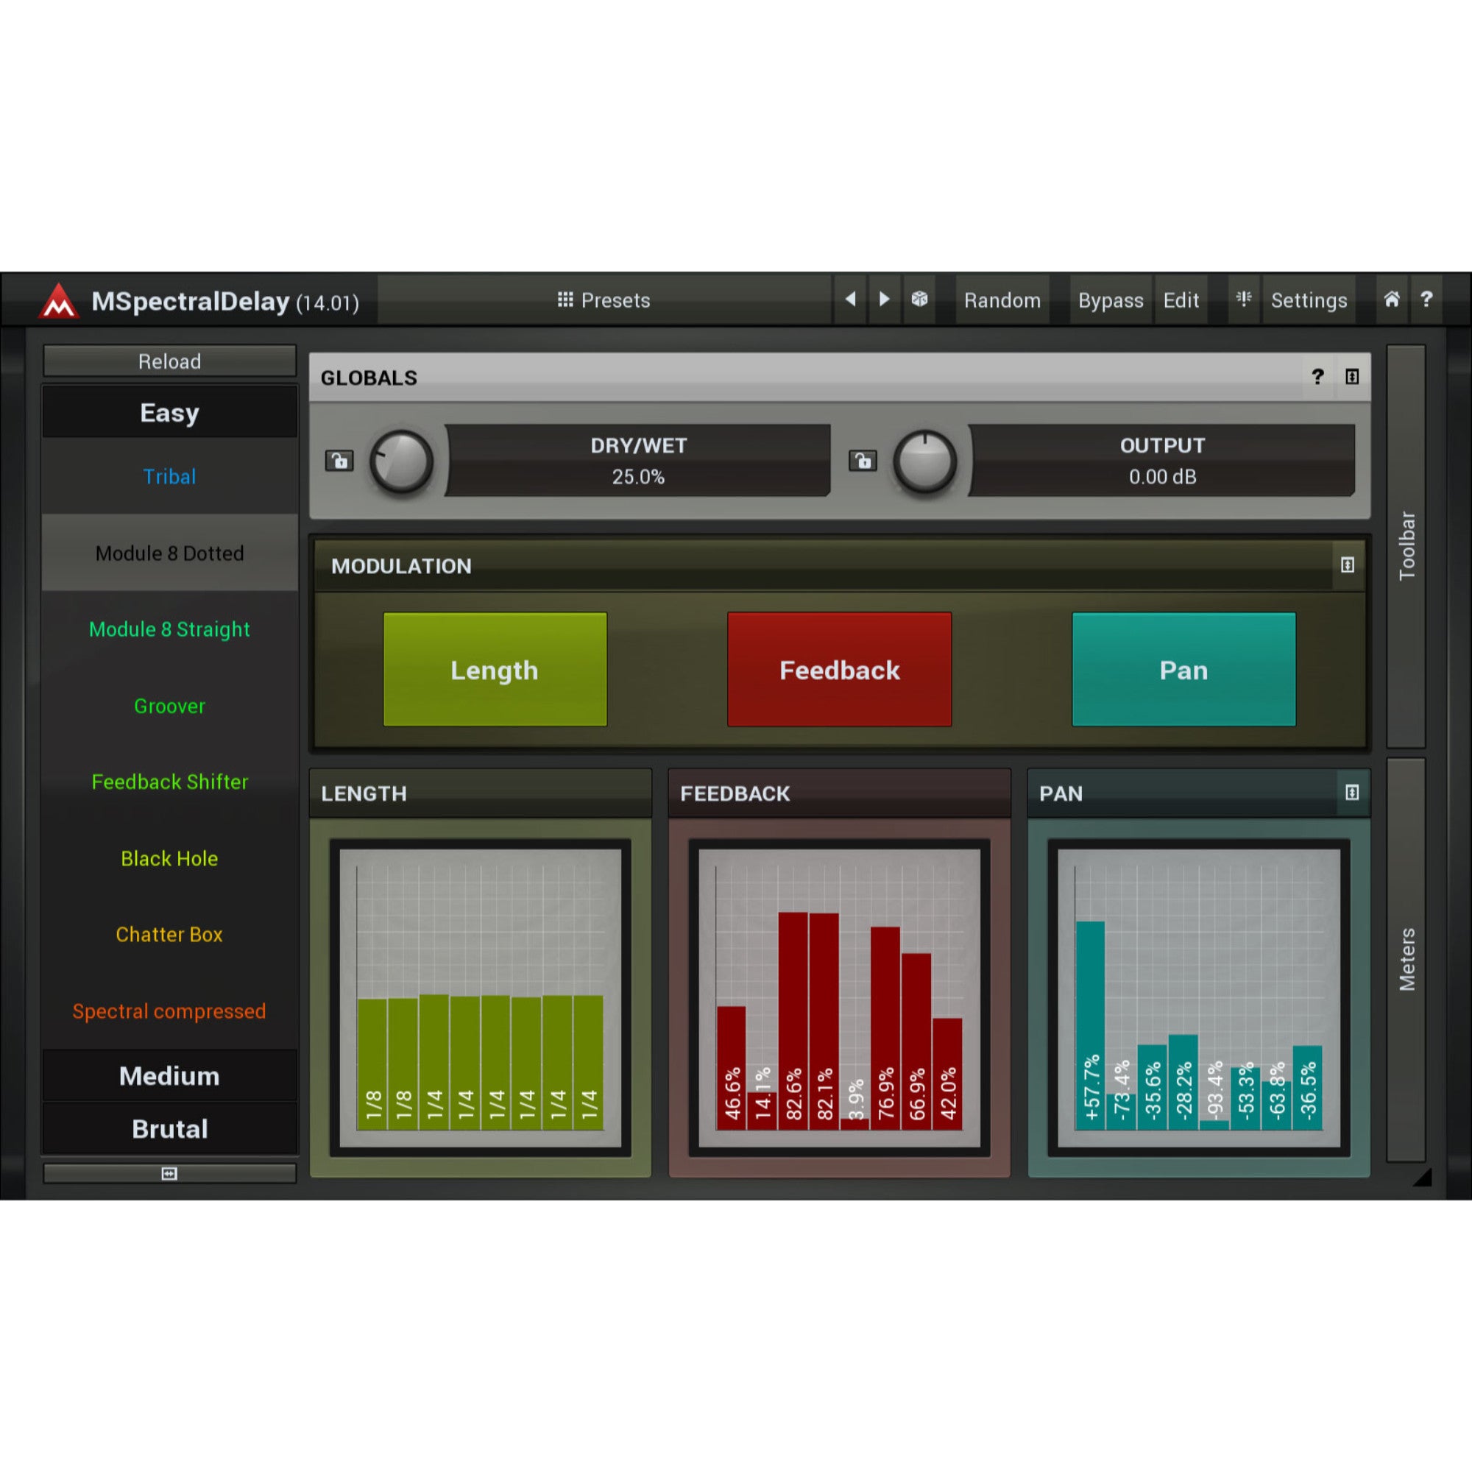The width and height of the screenshot is (1472, 1472).
Task: Click the FEEDBACK panel header
Action: [x=839, y=793]
